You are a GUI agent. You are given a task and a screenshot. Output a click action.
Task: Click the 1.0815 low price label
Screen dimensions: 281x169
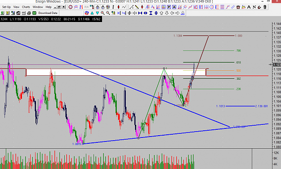(x=77, y=144)
